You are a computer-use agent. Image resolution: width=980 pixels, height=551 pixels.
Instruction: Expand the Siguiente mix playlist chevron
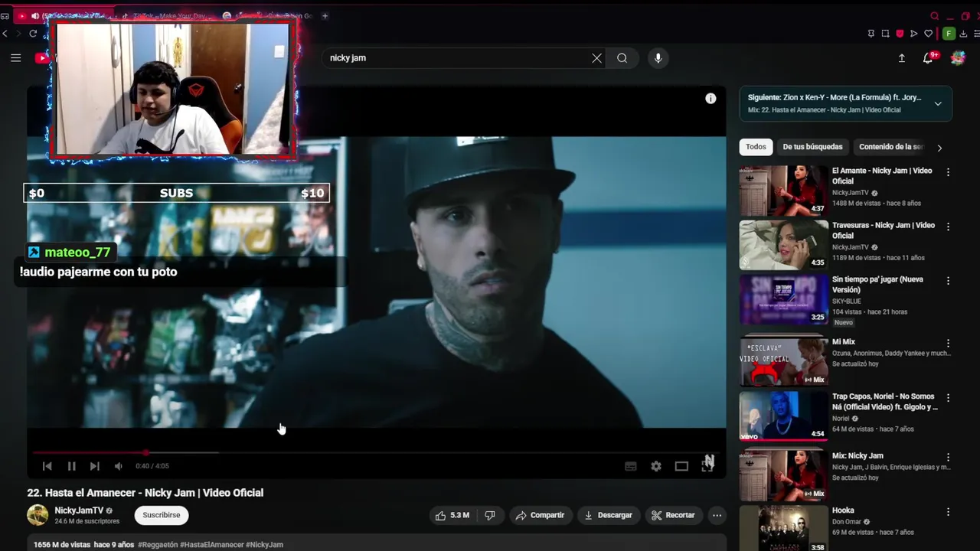pos(938,104)
